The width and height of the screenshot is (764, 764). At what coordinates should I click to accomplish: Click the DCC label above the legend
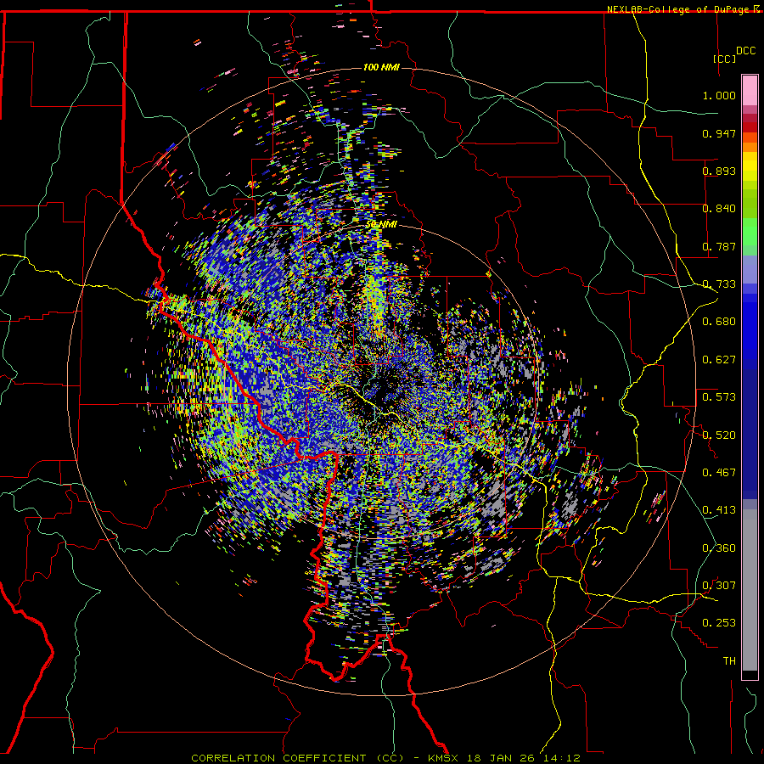tap(745, 51)
